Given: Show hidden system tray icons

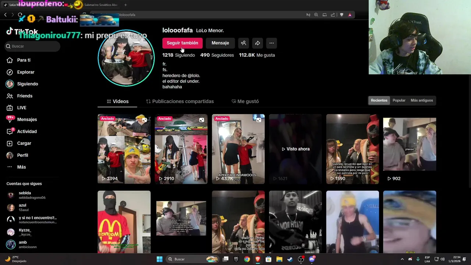Looking at the screenshot, I should click(x=402, y=259).
